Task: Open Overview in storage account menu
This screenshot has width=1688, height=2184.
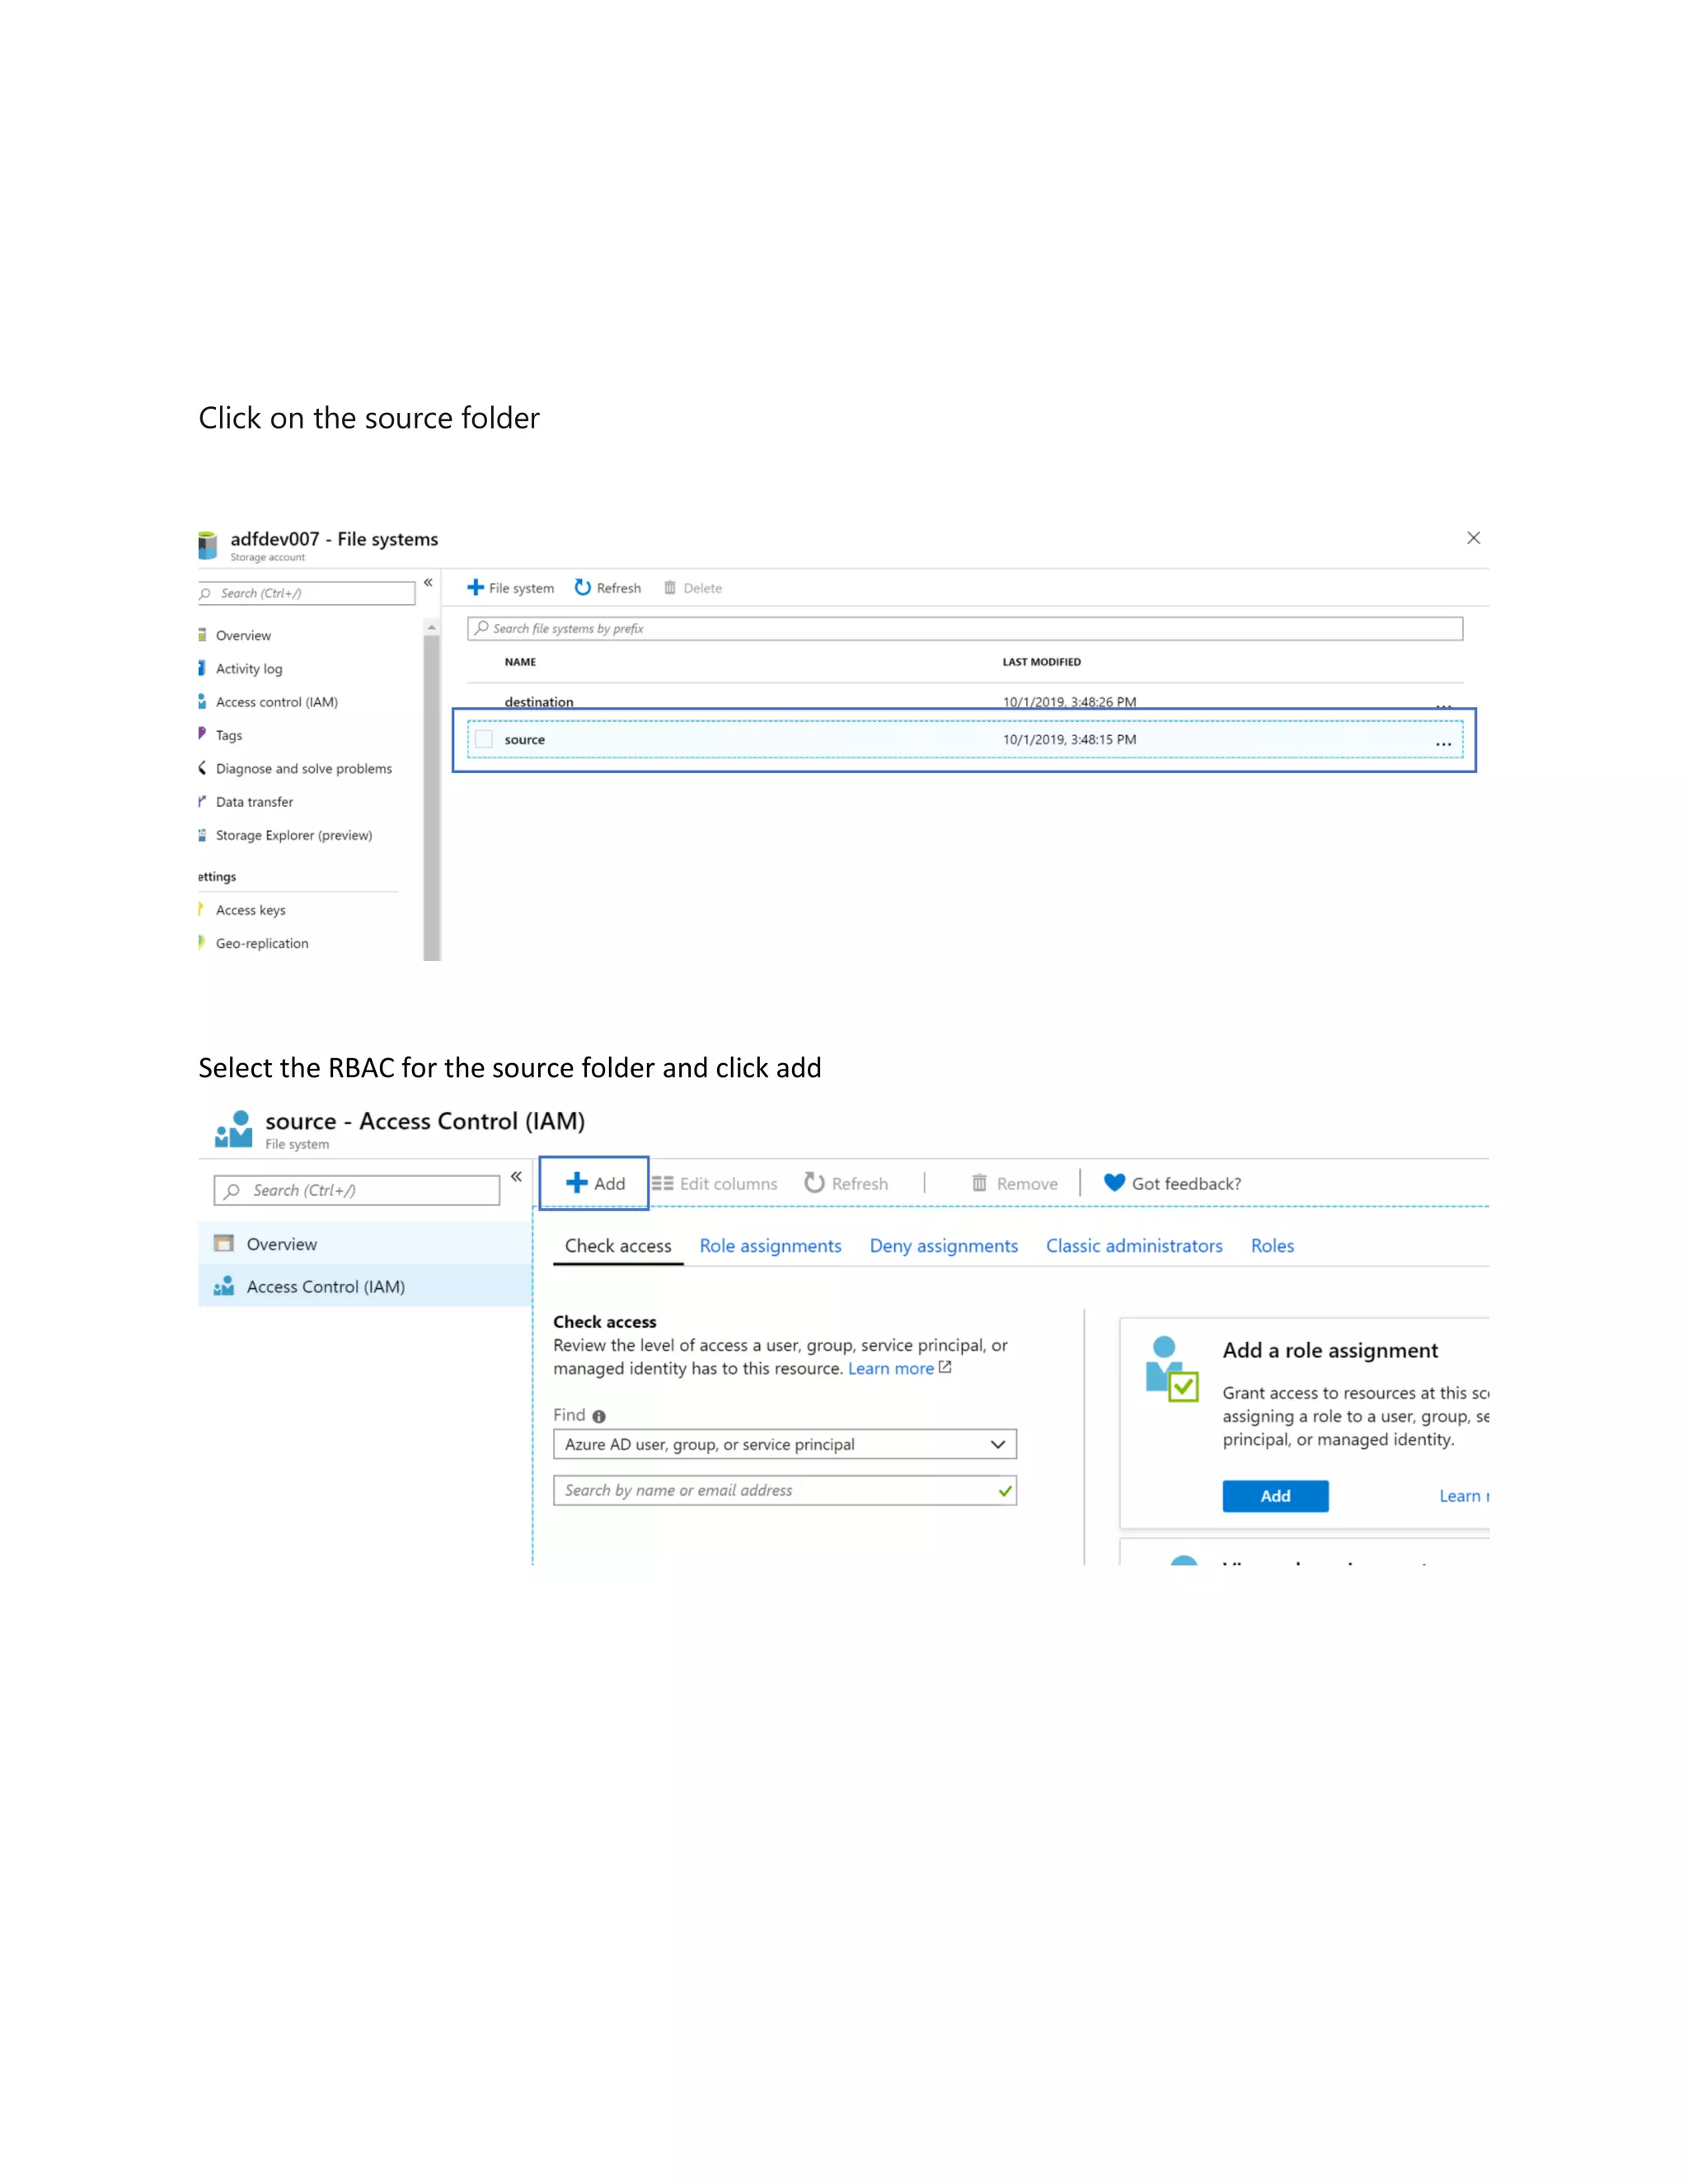Action: (243, 635)
